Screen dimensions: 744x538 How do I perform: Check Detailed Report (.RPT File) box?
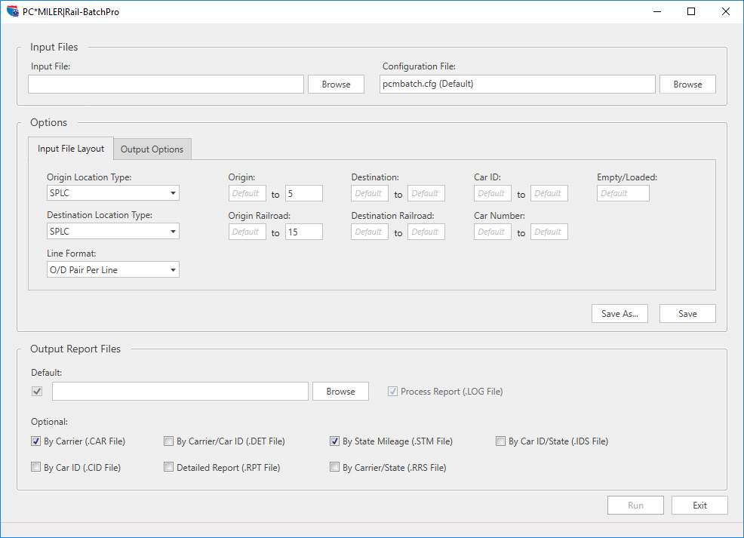pos(169,468)
